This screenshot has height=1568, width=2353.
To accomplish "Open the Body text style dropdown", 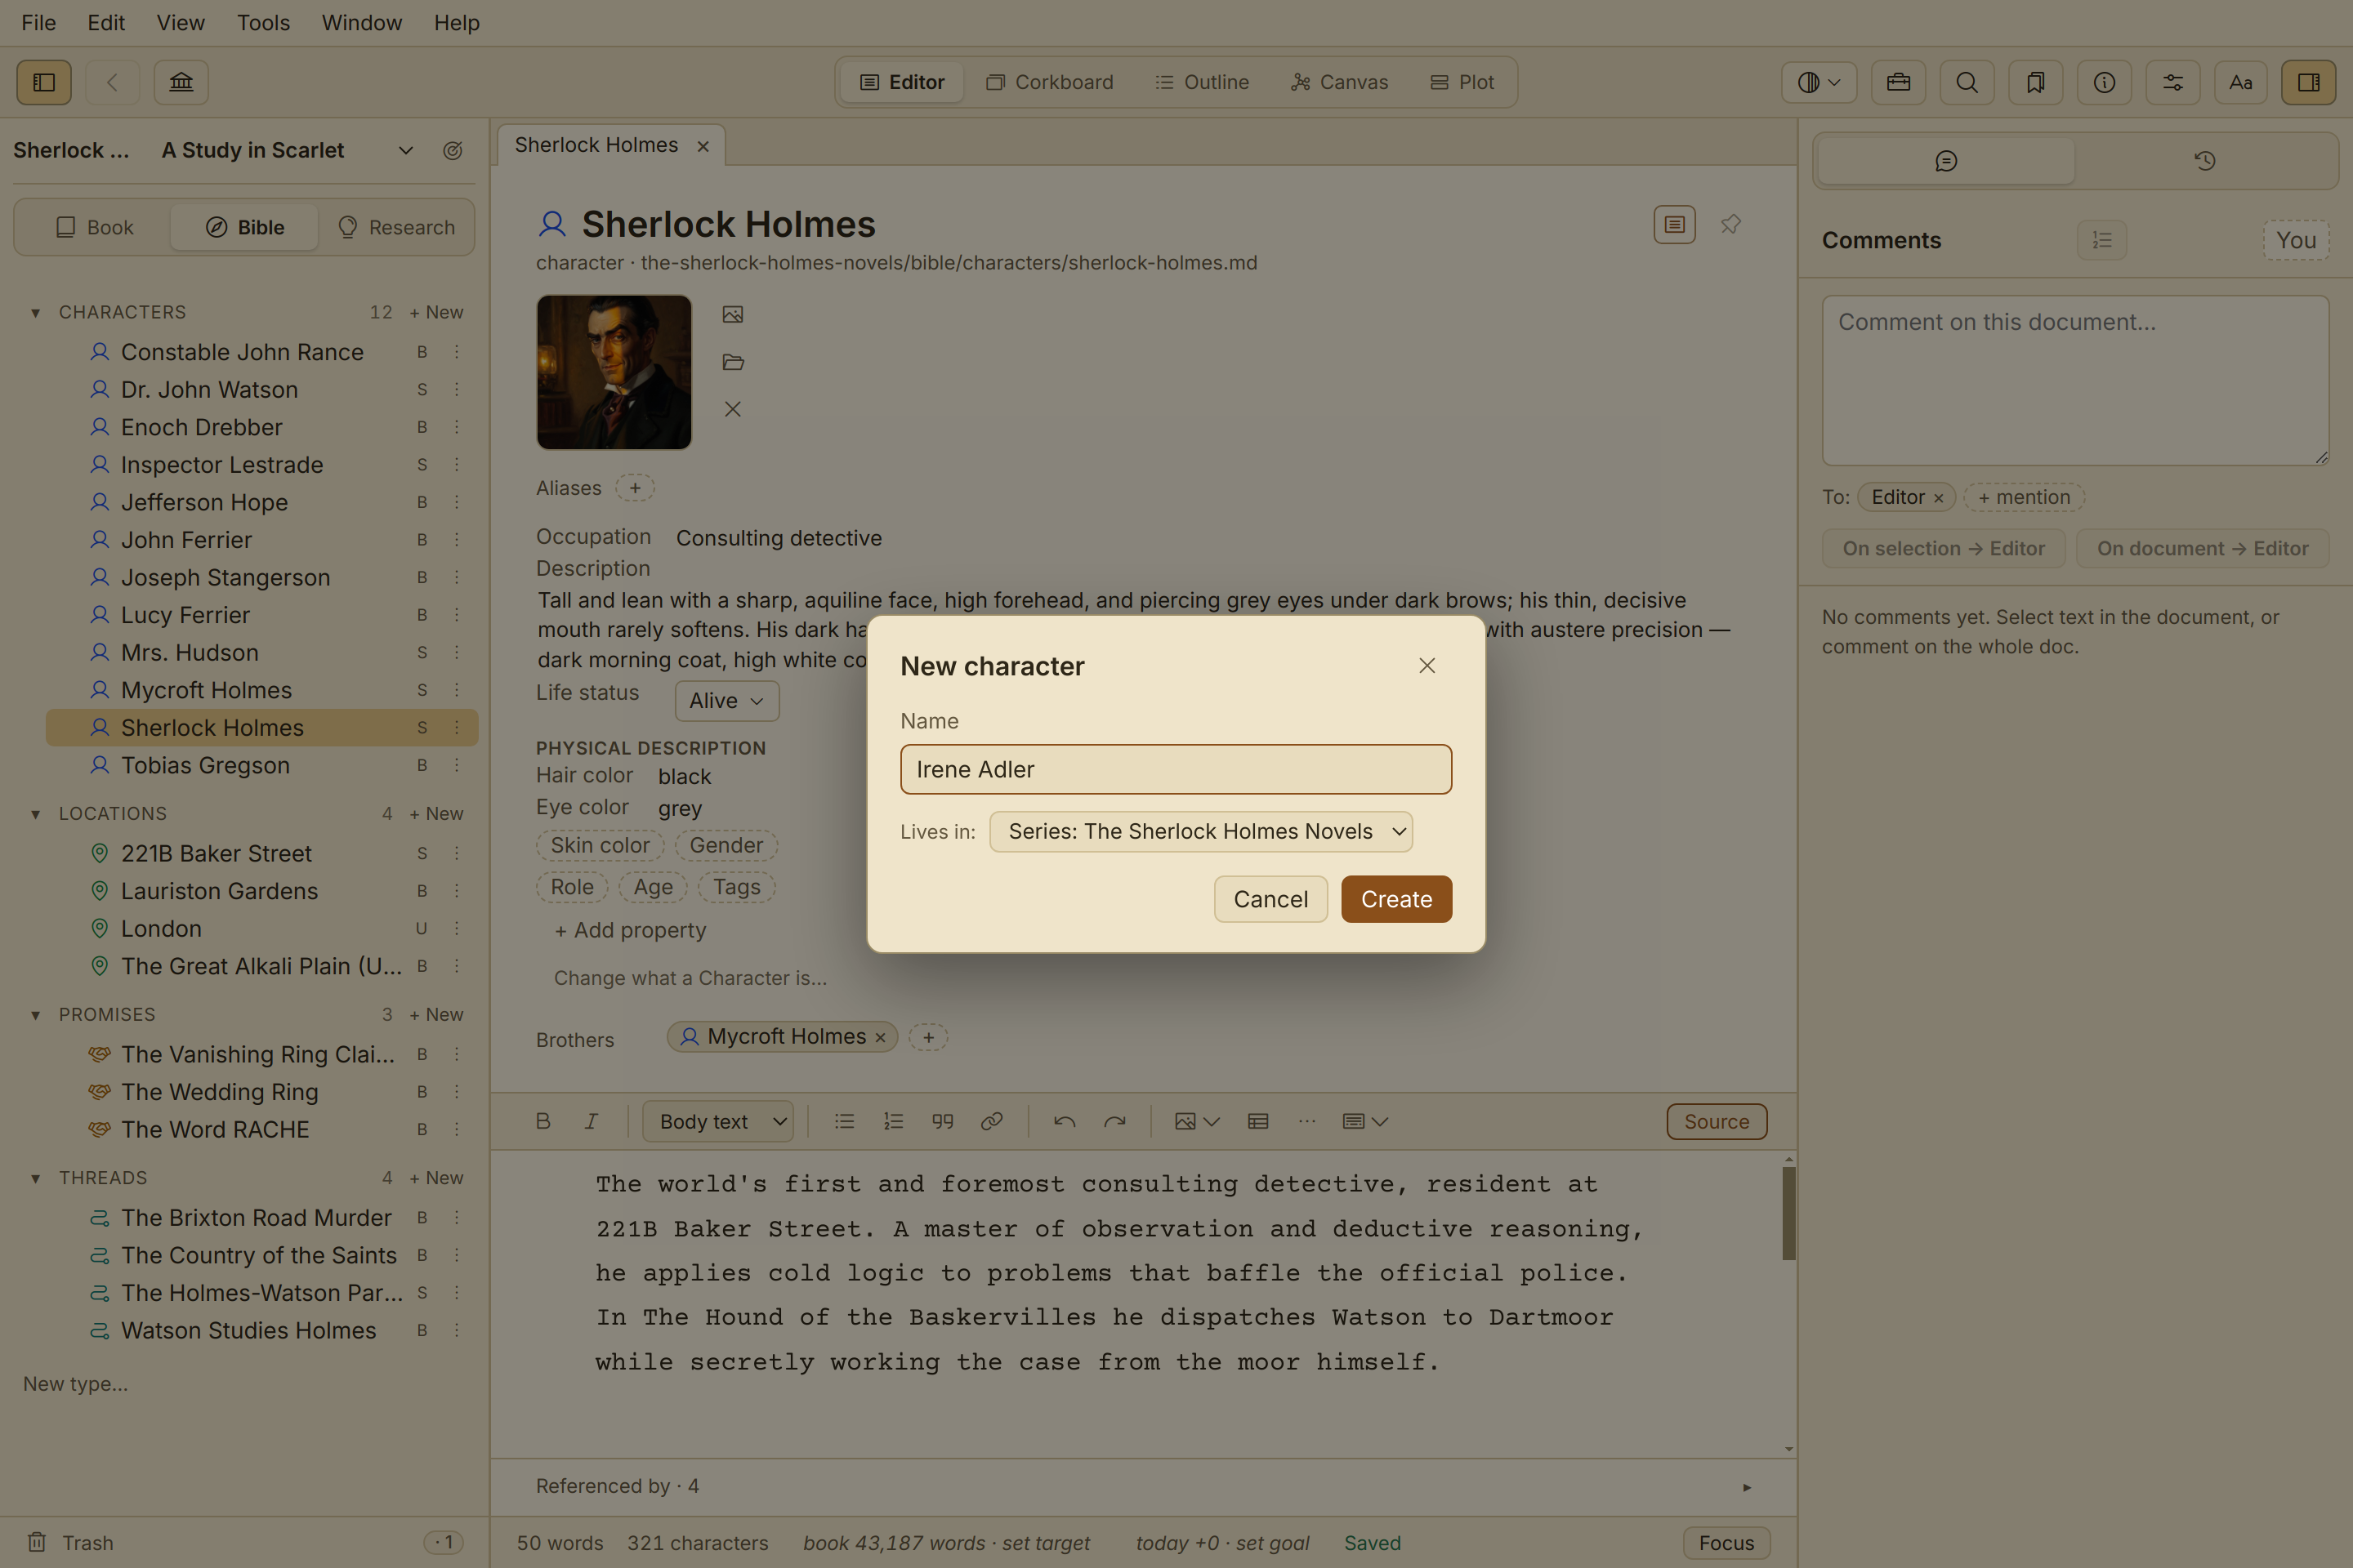I will click(718, 1121).
